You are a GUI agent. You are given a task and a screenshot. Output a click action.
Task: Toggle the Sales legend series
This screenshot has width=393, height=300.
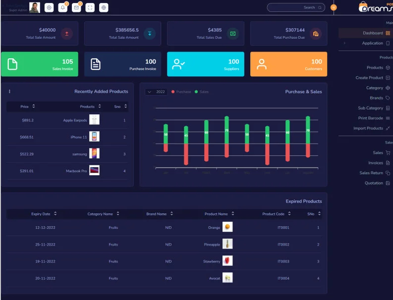pos(202,92)
